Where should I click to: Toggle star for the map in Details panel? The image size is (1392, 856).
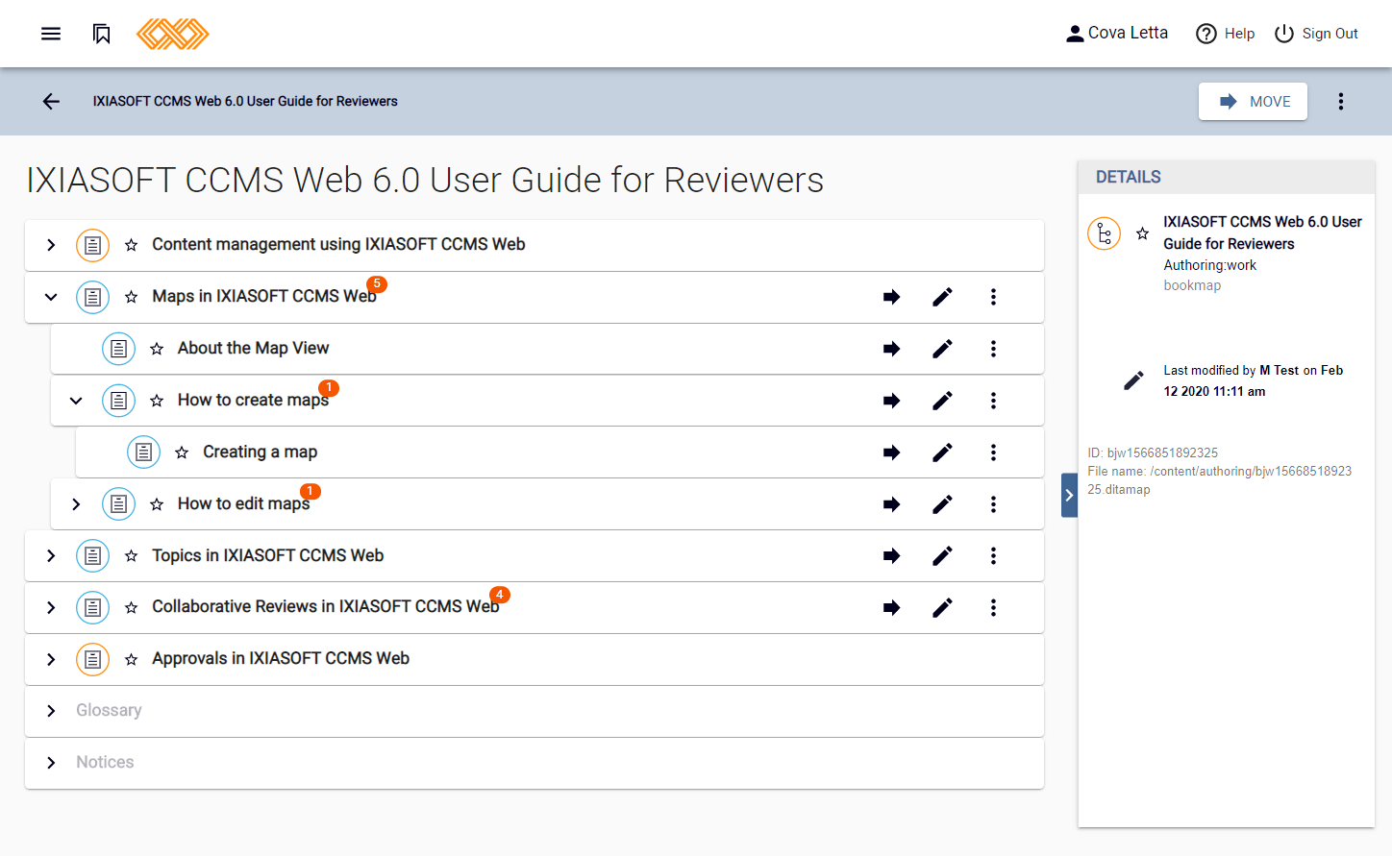point(1142,233)
